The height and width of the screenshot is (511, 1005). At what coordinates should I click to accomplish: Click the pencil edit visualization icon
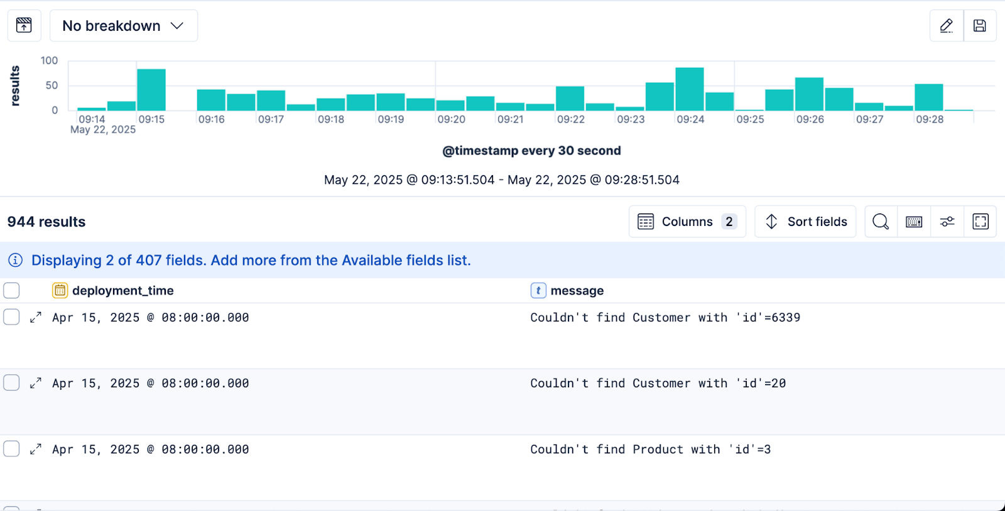pyautogui.click(x=946, y=26)
